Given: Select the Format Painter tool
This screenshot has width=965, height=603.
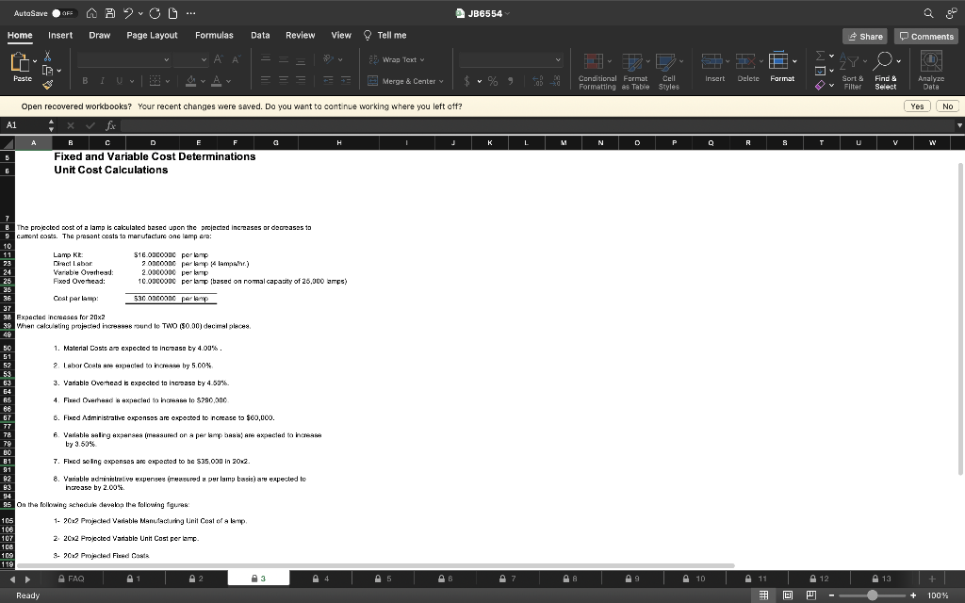Looking at the screenshot, I should [x=49, y=87].
